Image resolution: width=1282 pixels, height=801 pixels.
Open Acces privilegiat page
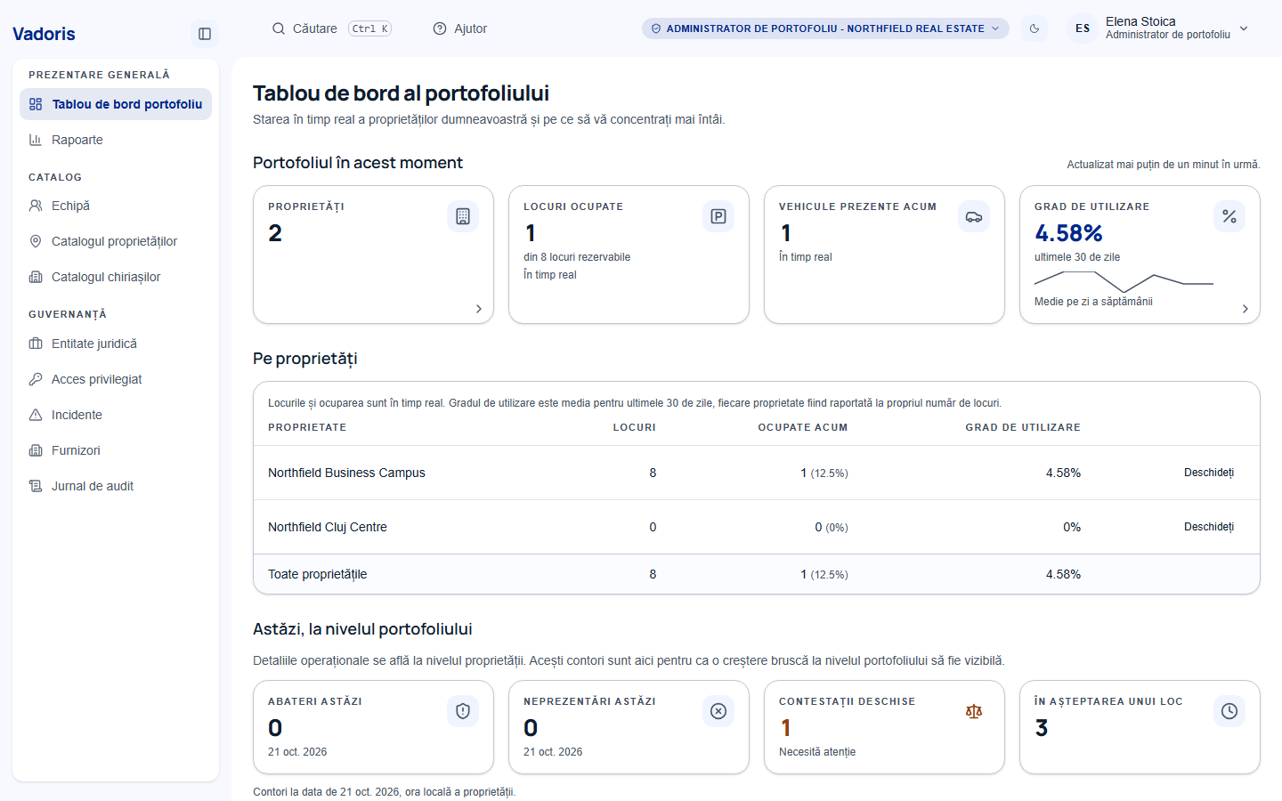tap(116, 379)
